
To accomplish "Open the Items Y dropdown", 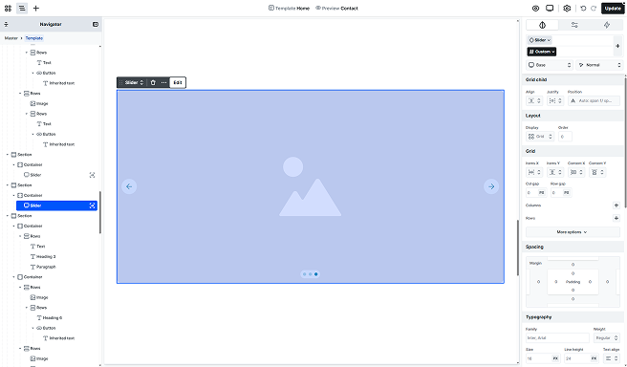I will tap(555, 172).
